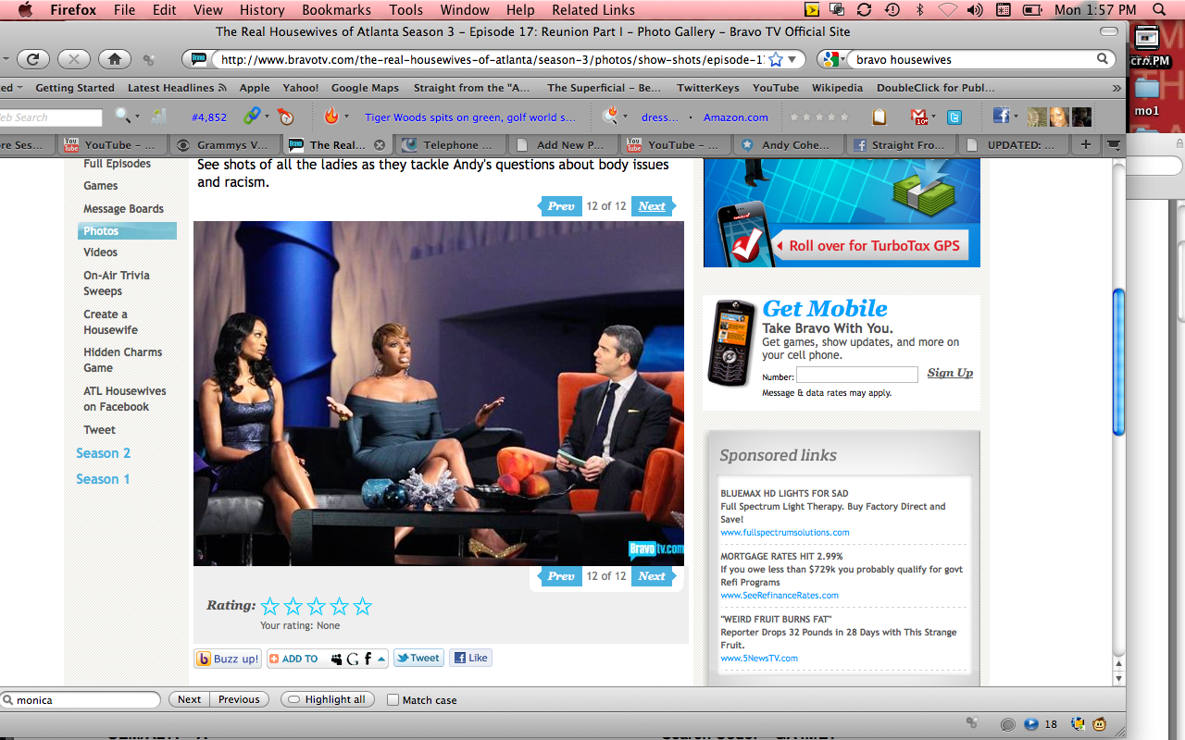Click the magnifier icon in the search bar
The height and width of the screenshot is (740, 1185).
[1103, 59]
